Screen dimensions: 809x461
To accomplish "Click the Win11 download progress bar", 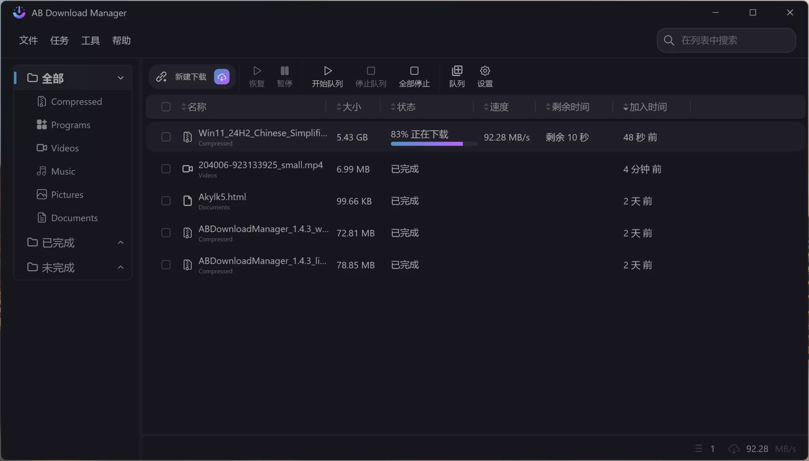I will click(433, 144).
